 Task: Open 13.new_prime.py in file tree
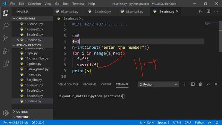(x=32, y=69)
